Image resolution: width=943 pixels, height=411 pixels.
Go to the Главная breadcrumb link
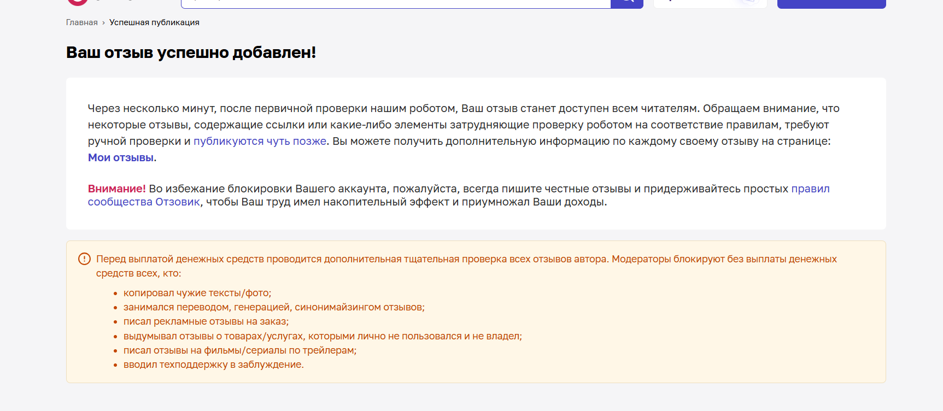coord(82,22)
